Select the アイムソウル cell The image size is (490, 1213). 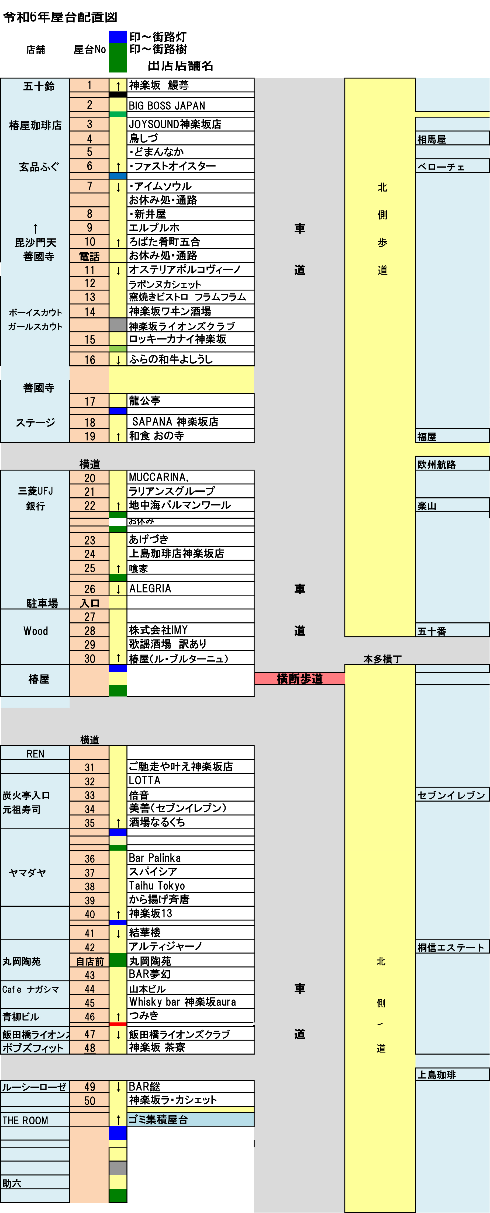click(x=190, y=186)
